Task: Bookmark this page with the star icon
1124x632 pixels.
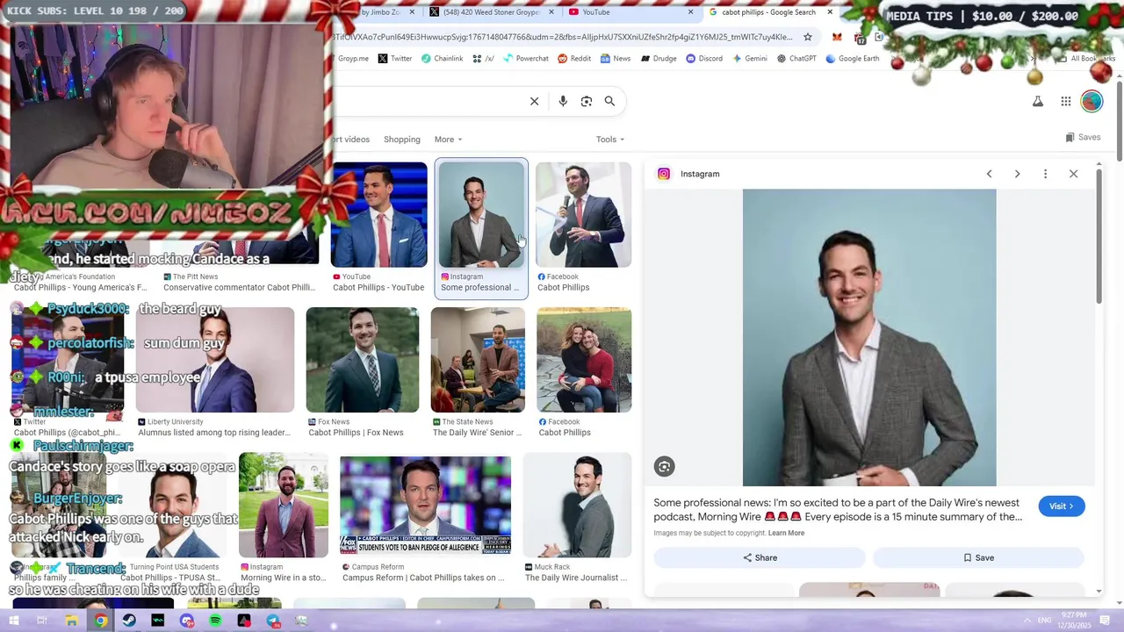Action: point(808,37)
